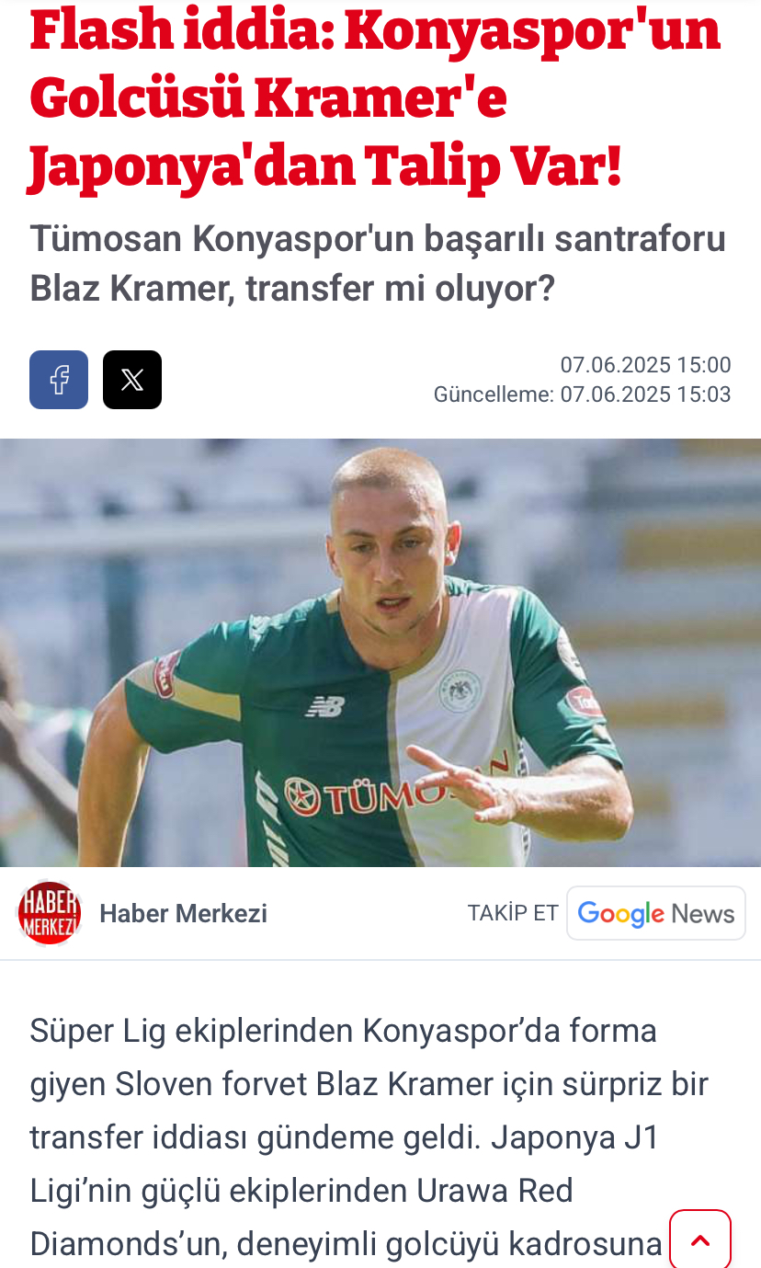The height and width of the screenshot is (1268, 761).
Task: Follow via the Google News button
Action: tap(656, 913)
